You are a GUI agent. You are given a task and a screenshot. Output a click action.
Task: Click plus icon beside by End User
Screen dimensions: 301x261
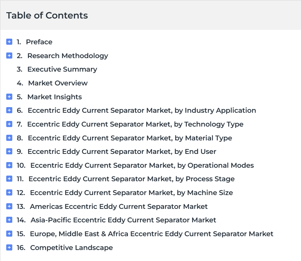coord(9,151)
